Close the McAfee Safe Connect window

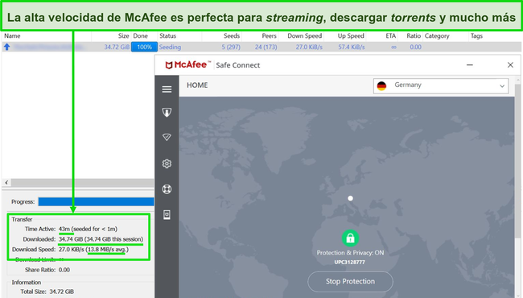[510, 65]
